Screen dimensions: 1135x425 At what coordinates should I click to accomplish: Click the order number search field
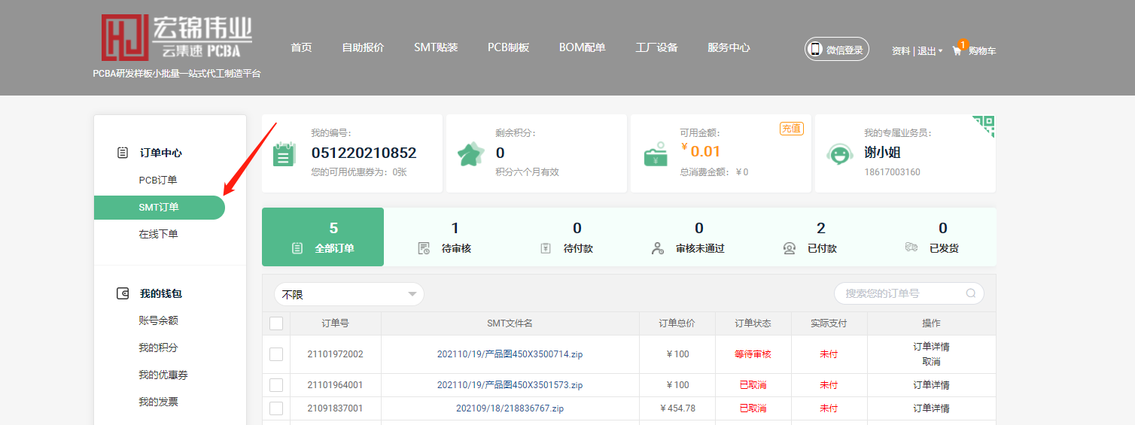tap(899, 293)
